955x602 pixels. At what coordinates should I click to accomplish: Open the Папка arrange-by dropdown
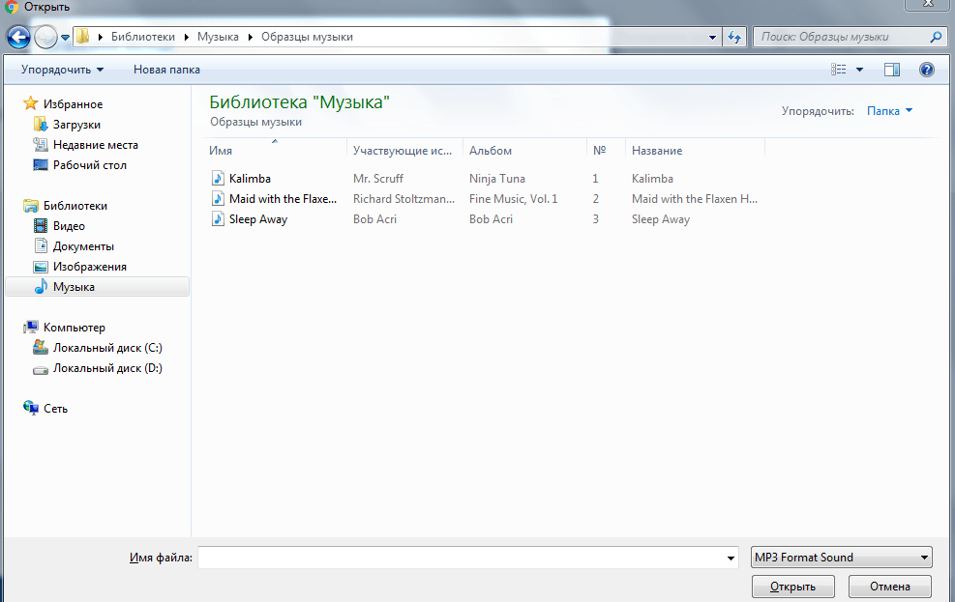889,111
